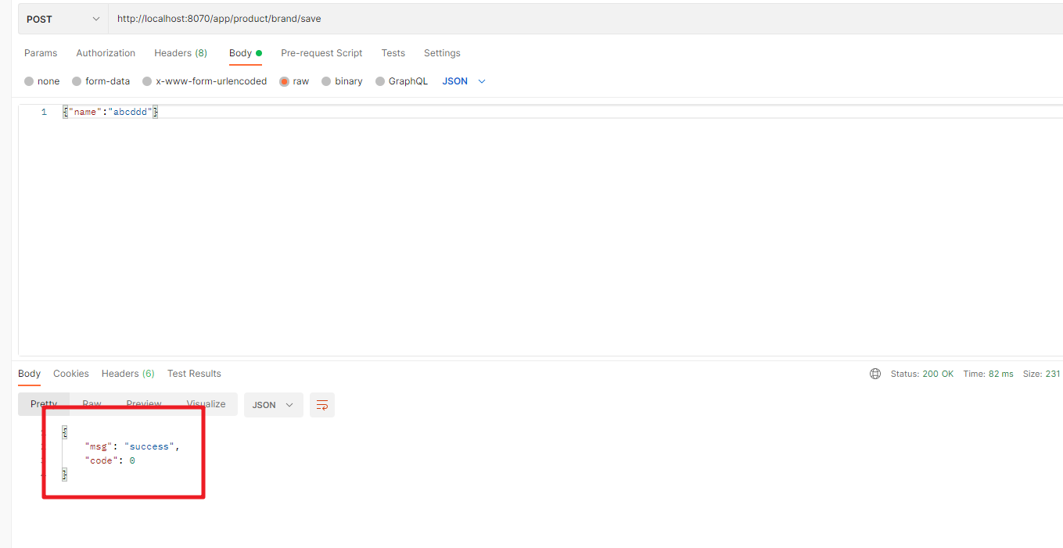The width and height of the screenshot is (1063, 548).
Task: Toggle the wrap lines icon
Action: point(322,405)
